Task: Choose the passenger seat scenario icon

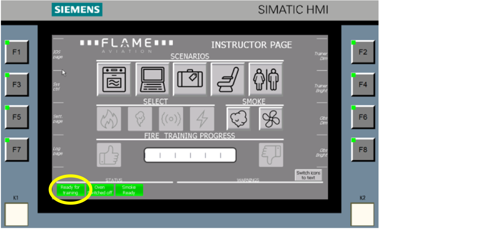Action: [227, 79]
